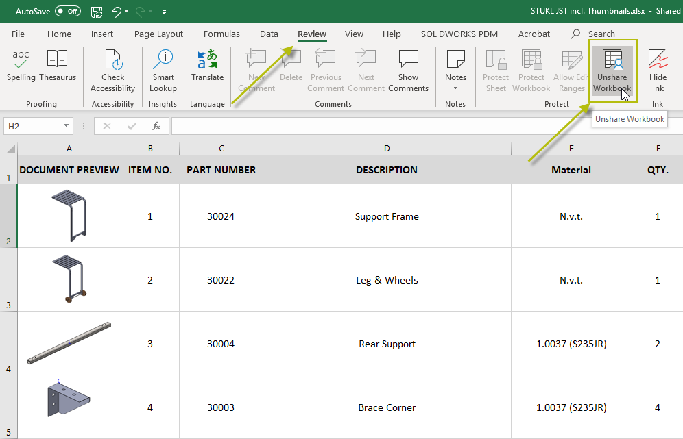This screenshot has width=683, height=439.
Task: Open the File menu
Action: click(x=18, y=34)
